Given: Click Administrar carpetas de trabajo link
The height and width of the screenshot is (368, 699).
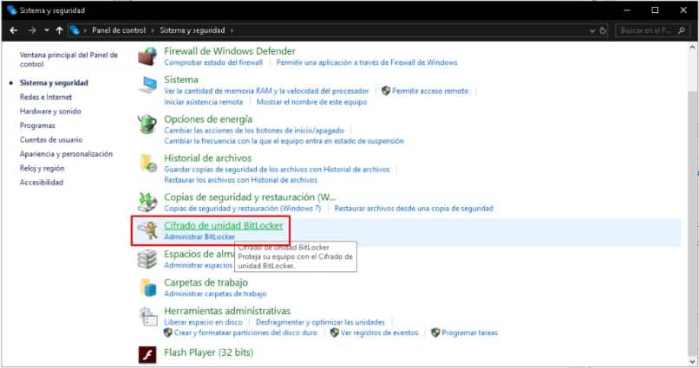Looking at the screenshot, I should [215, 294].
